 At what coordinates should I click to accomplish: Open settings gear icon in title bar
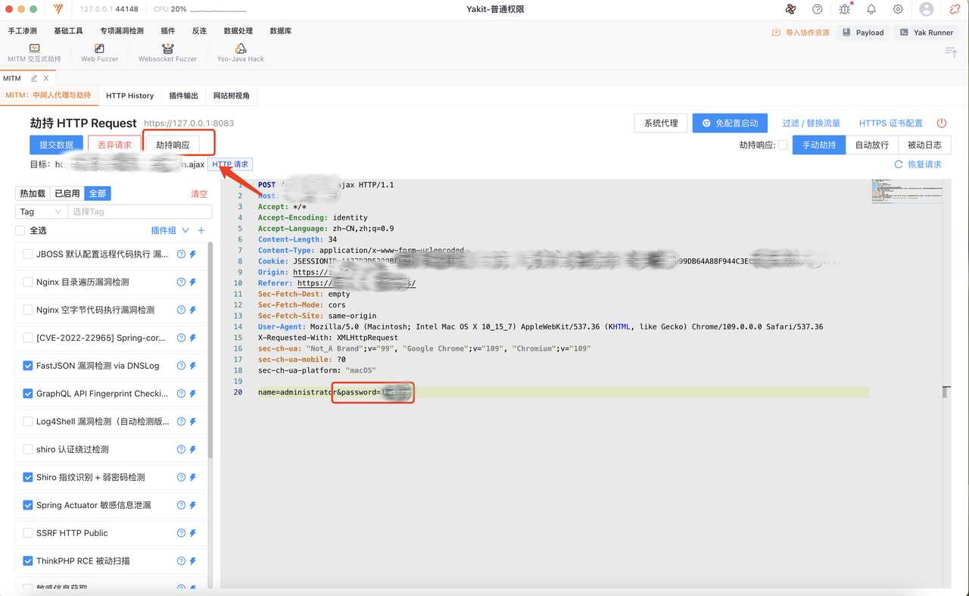[x=898, y=9]
